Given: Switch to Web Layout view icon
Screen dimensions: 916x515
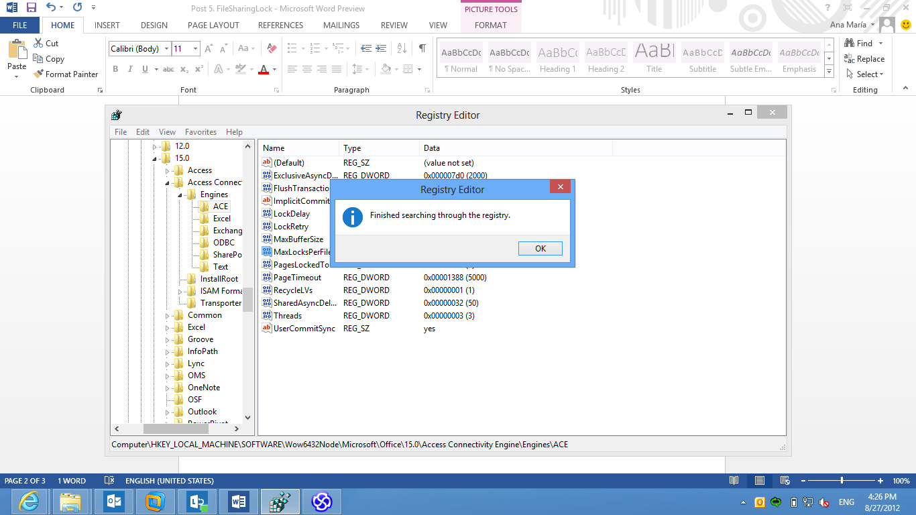Looking at the screenshot, I should point(785,481).
